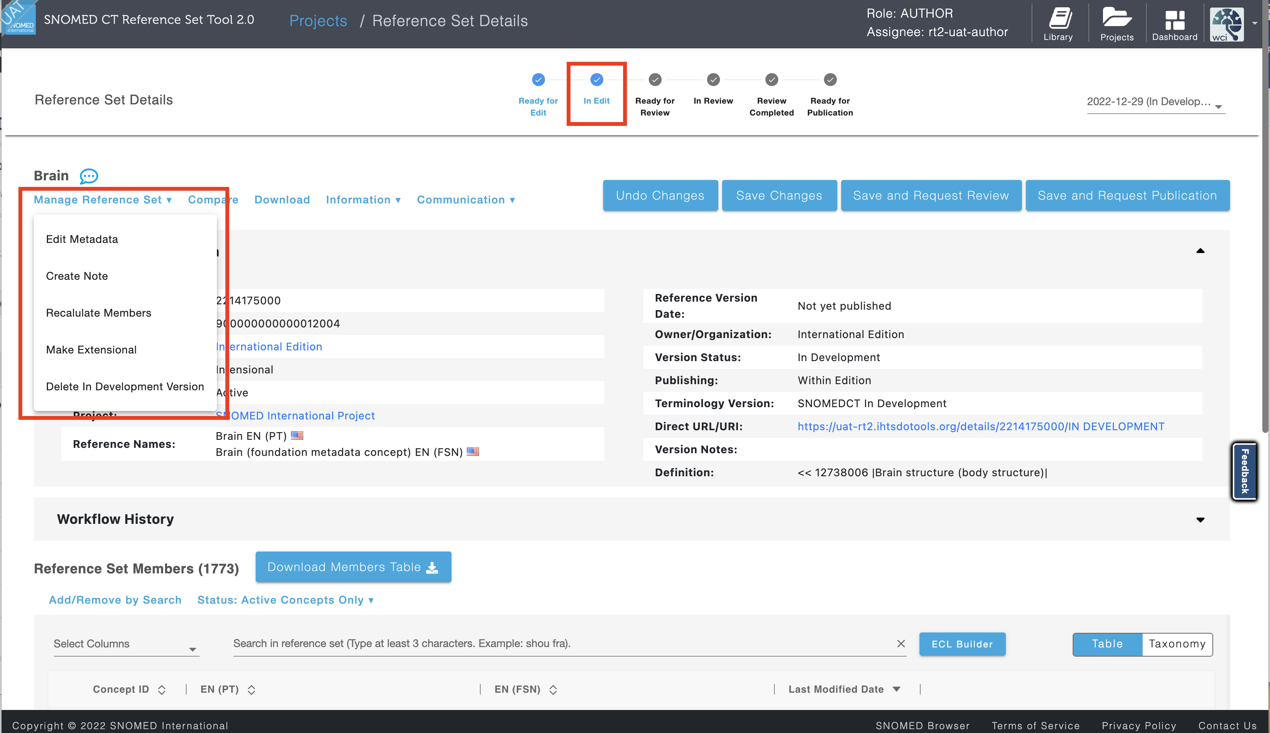Click the Undo Changes button
Viewport: 1270px width, 733px height.
coord(660,195)
